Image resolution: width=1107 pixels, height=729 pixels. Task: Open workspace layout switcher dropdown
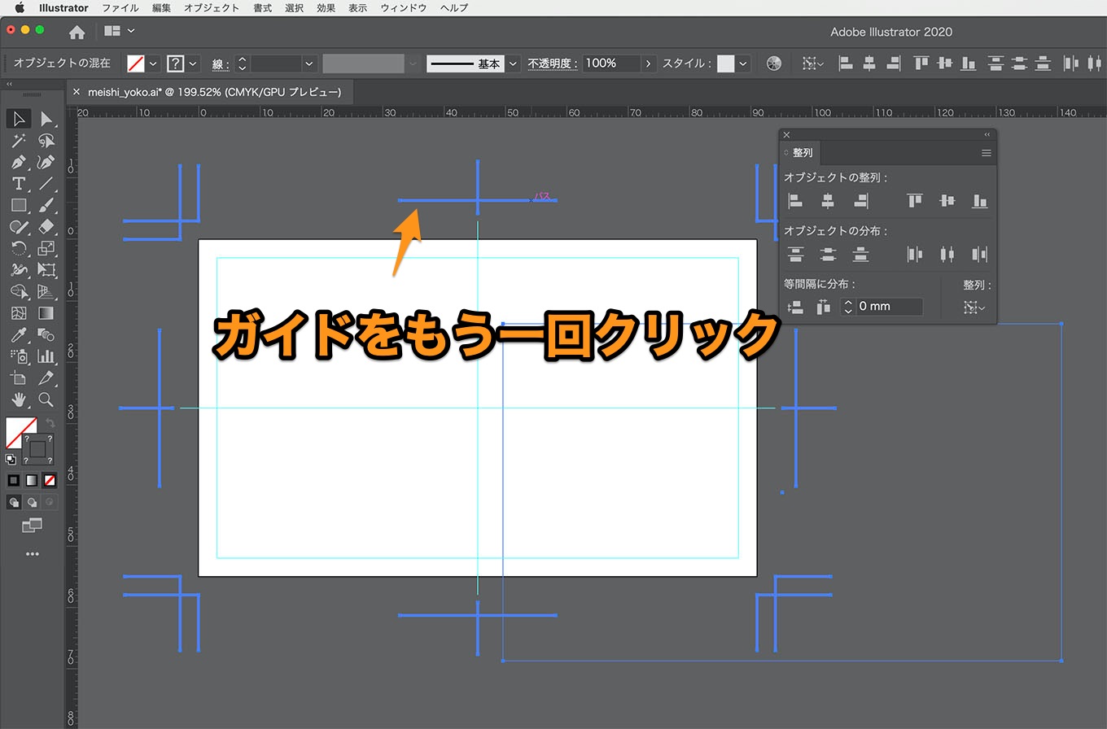click(120, 31)
